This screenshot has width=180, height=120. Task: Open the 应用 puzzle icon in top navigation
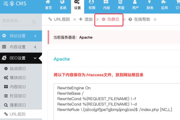164,1
